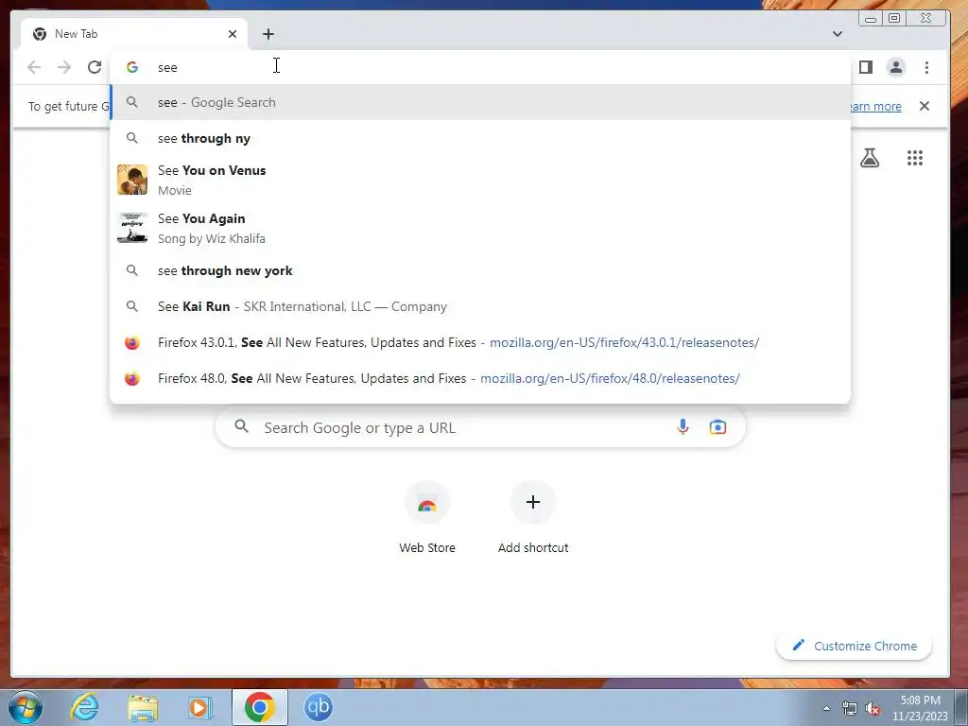The width and height of the screenshot is (968, 726).
Task: Select the 'see through ny' suggestion
Action: (480, 138)
